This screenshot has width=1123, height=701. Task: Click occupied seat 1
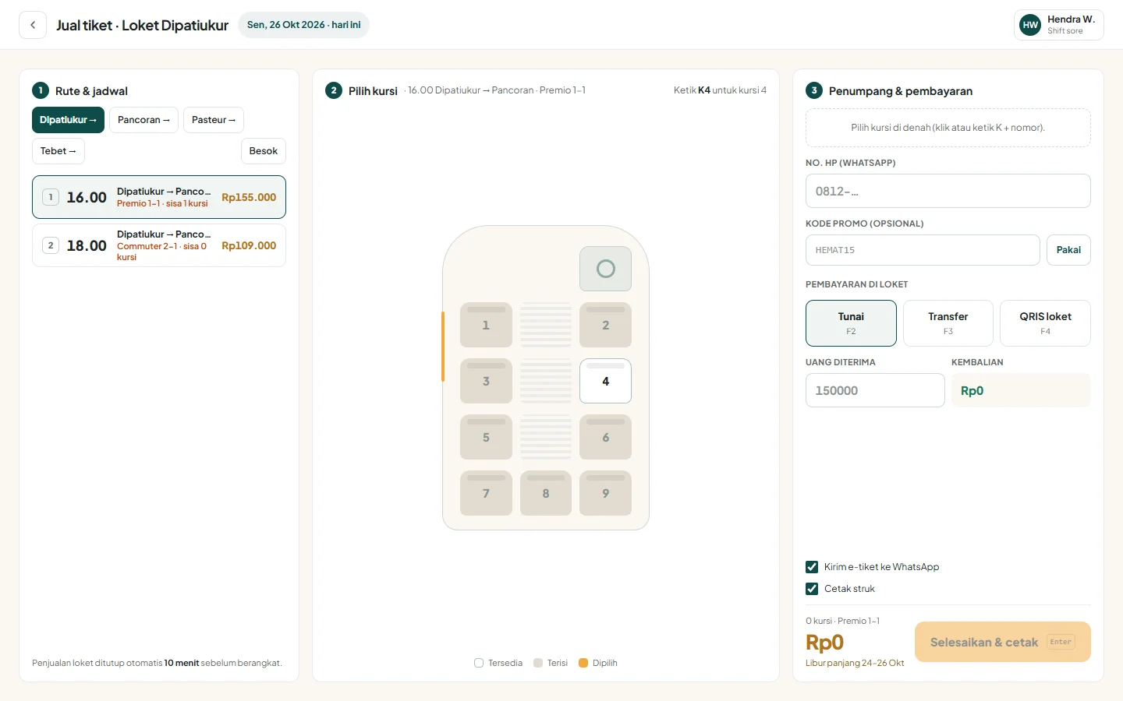pyautogui.click(x=486, y=325)
